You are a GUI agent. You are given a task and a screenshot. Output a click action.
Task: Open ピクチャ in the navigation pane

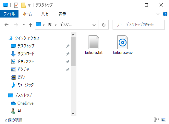click(x=23, y=69)
